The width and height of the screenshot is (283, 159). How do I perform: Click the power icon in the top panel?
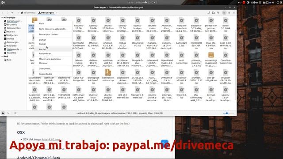[x=278, y=3]
